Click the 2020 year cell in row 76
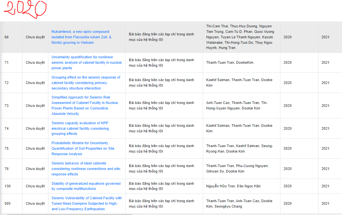This screenshot has width=342, height=215. [287, 169]
